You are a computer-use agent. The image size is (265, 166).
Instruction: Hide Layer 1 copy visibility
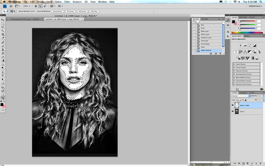(x=233, y=105)
